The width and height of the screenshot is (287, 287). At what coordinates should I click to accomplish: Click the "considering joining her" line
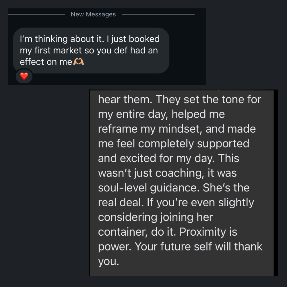point(155,217)
